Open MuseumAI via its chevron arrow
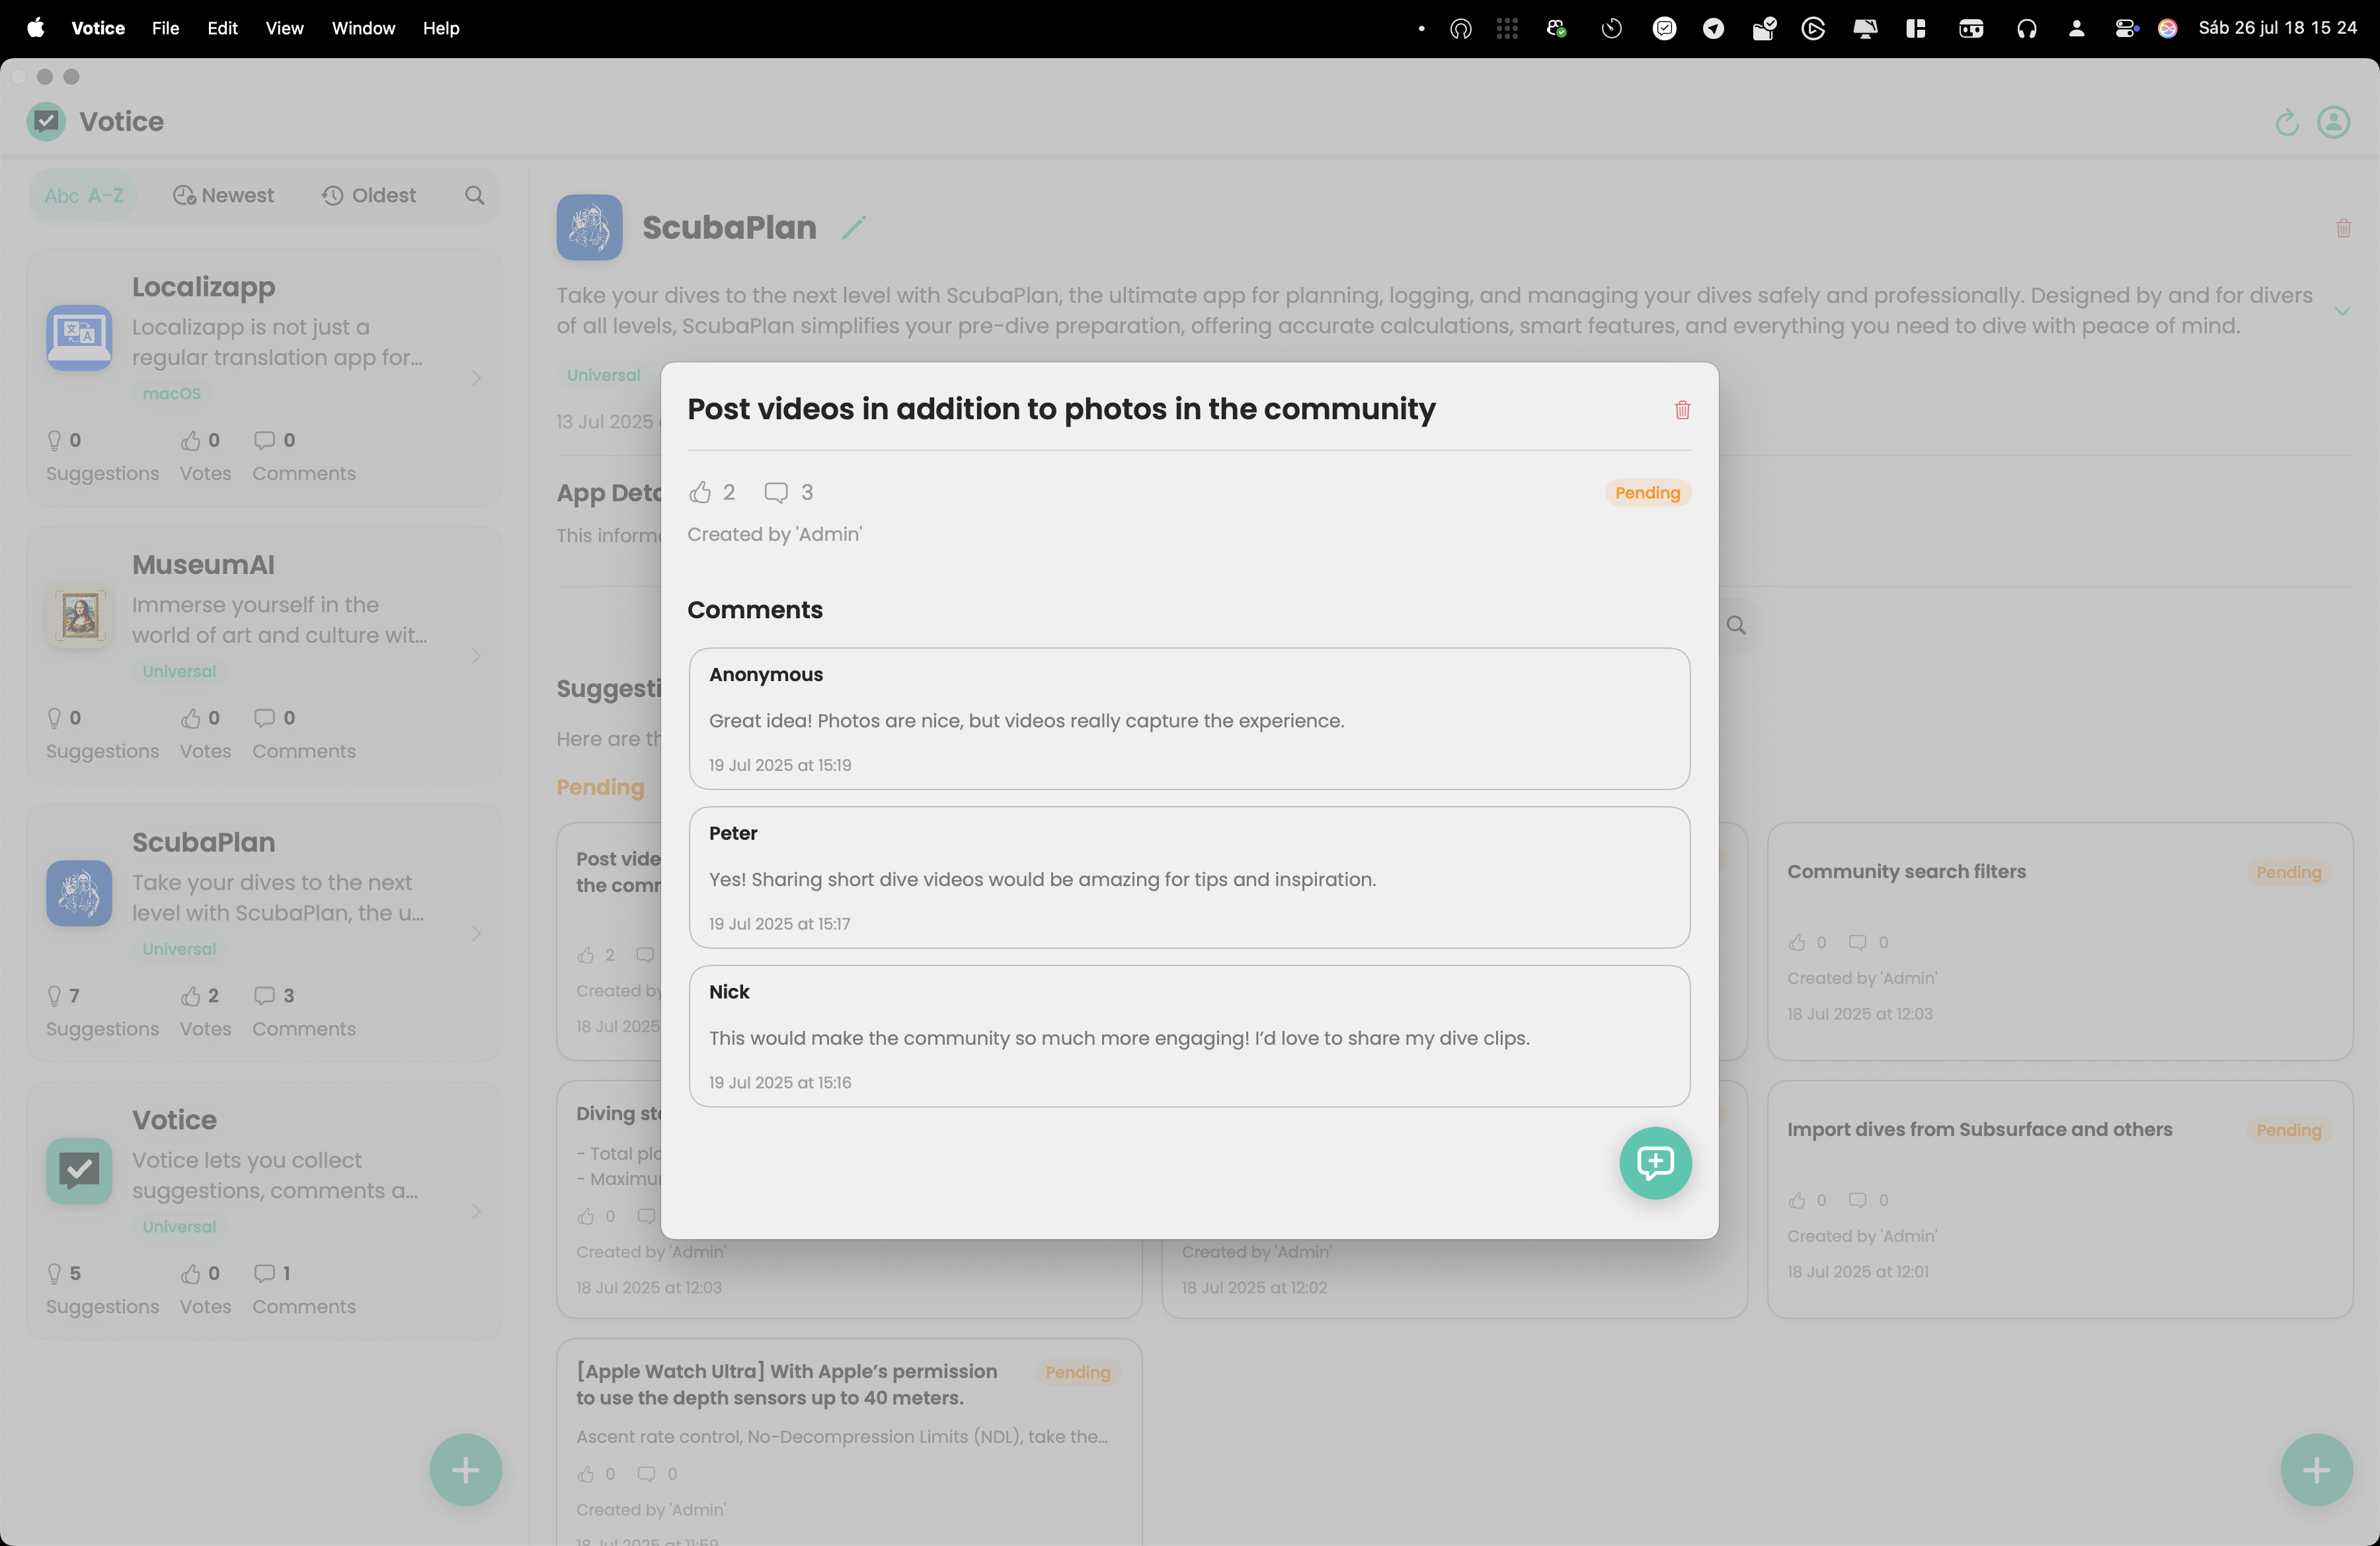2380x1546 pixels. click(x=476, y=656)
